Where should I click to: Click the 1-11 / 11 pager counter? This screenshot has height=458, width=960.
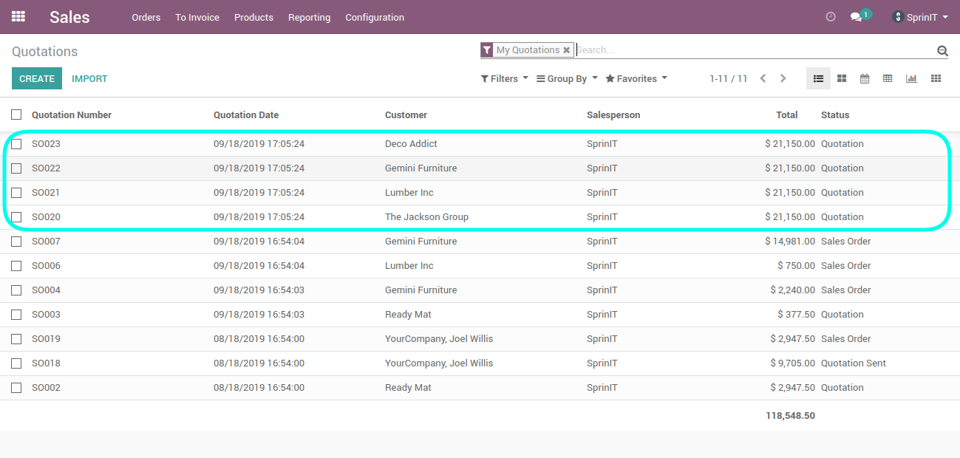coord(729,78)
